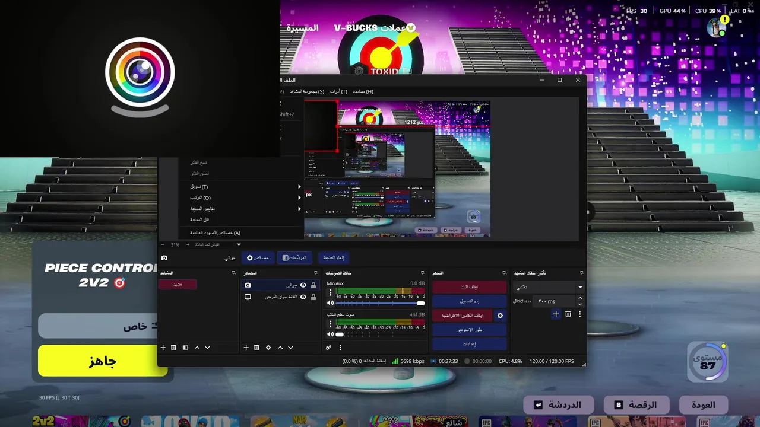Increase transition duration with up stepper

tap(580, 298)
